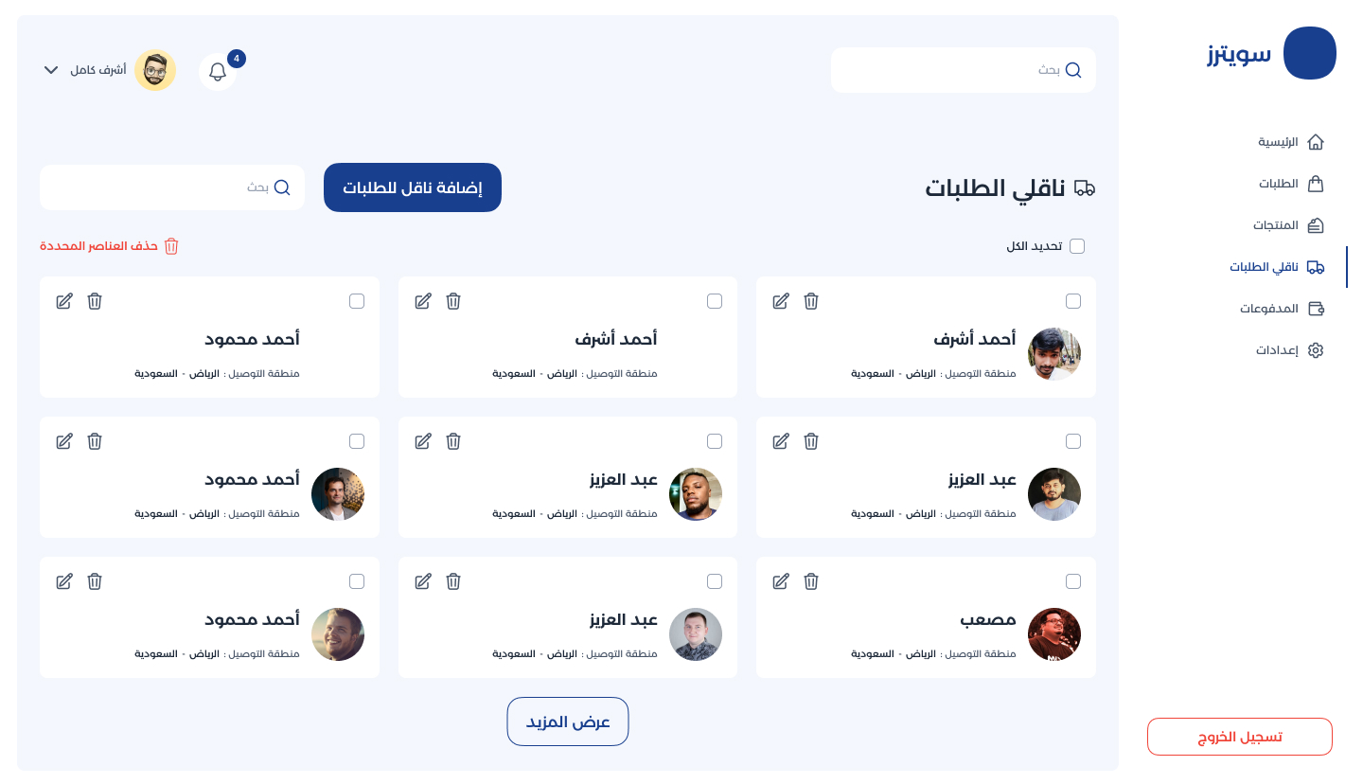Screen dimensions: 1363x784
Task: Expand the أشرف كامل account dropdown chevron
Action: pyautogui.click(x=51, y=69)
